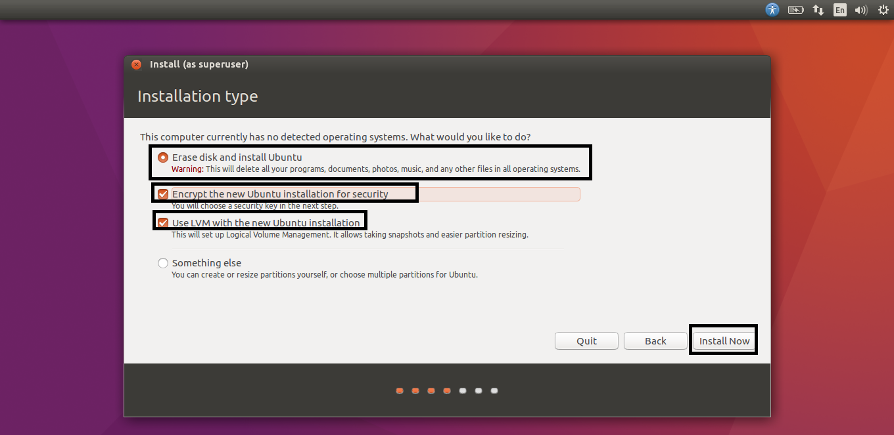Viewport: 894px width, 435px height.
Task: Click the Back button
Action: coord(655,341)
